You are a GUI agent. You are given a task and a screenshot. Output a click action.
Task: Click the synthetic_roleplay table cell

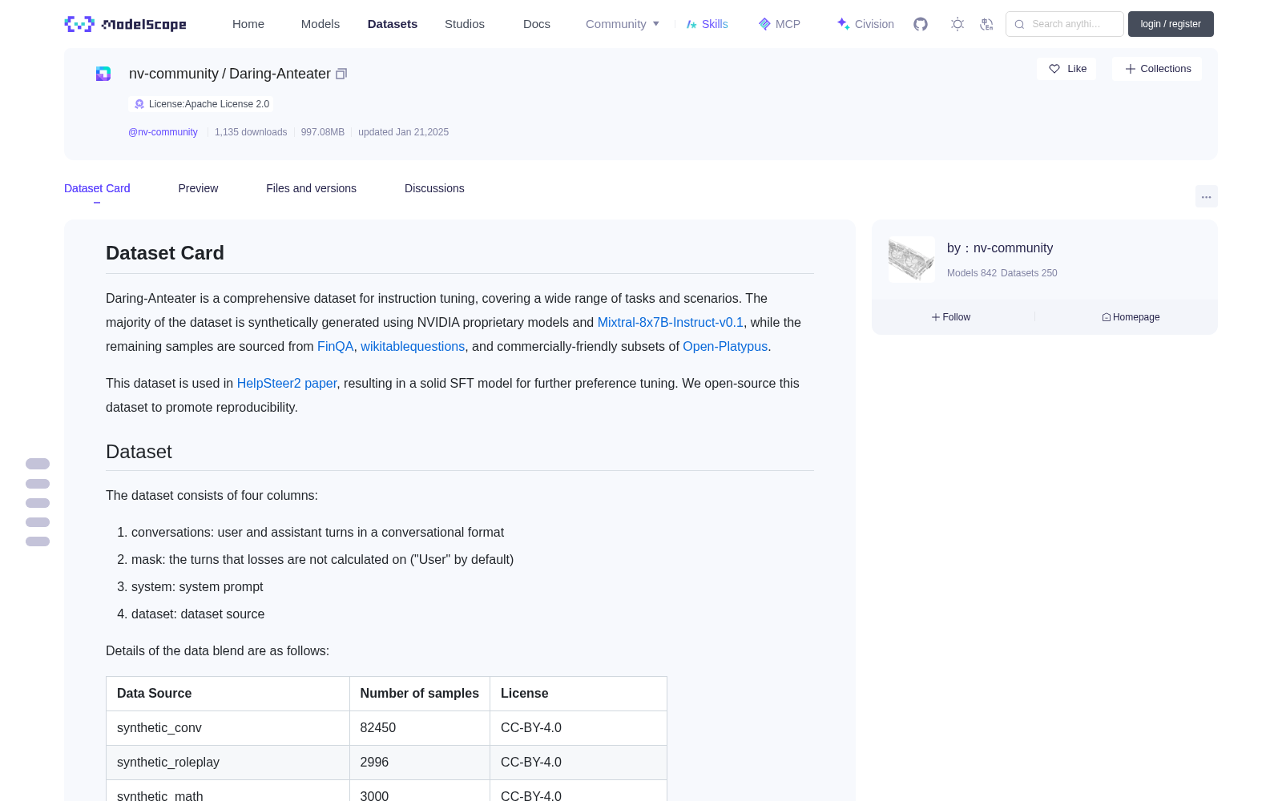click(x=228, y=763)
